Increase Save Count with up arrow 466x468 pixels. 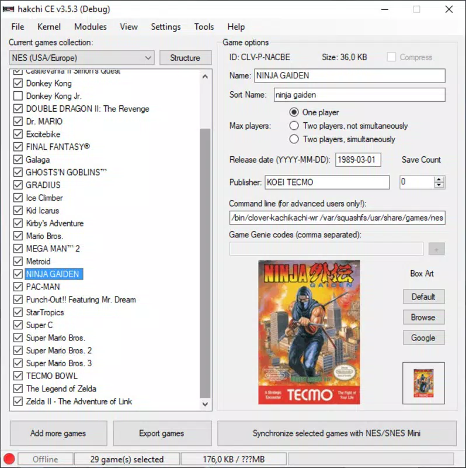(439, 179)
